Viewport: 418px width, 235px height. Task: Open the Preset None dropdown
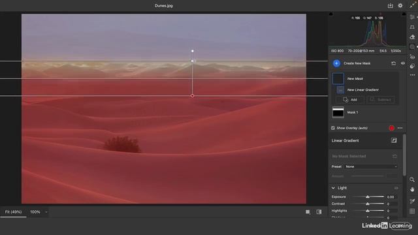tap(371, 166)
